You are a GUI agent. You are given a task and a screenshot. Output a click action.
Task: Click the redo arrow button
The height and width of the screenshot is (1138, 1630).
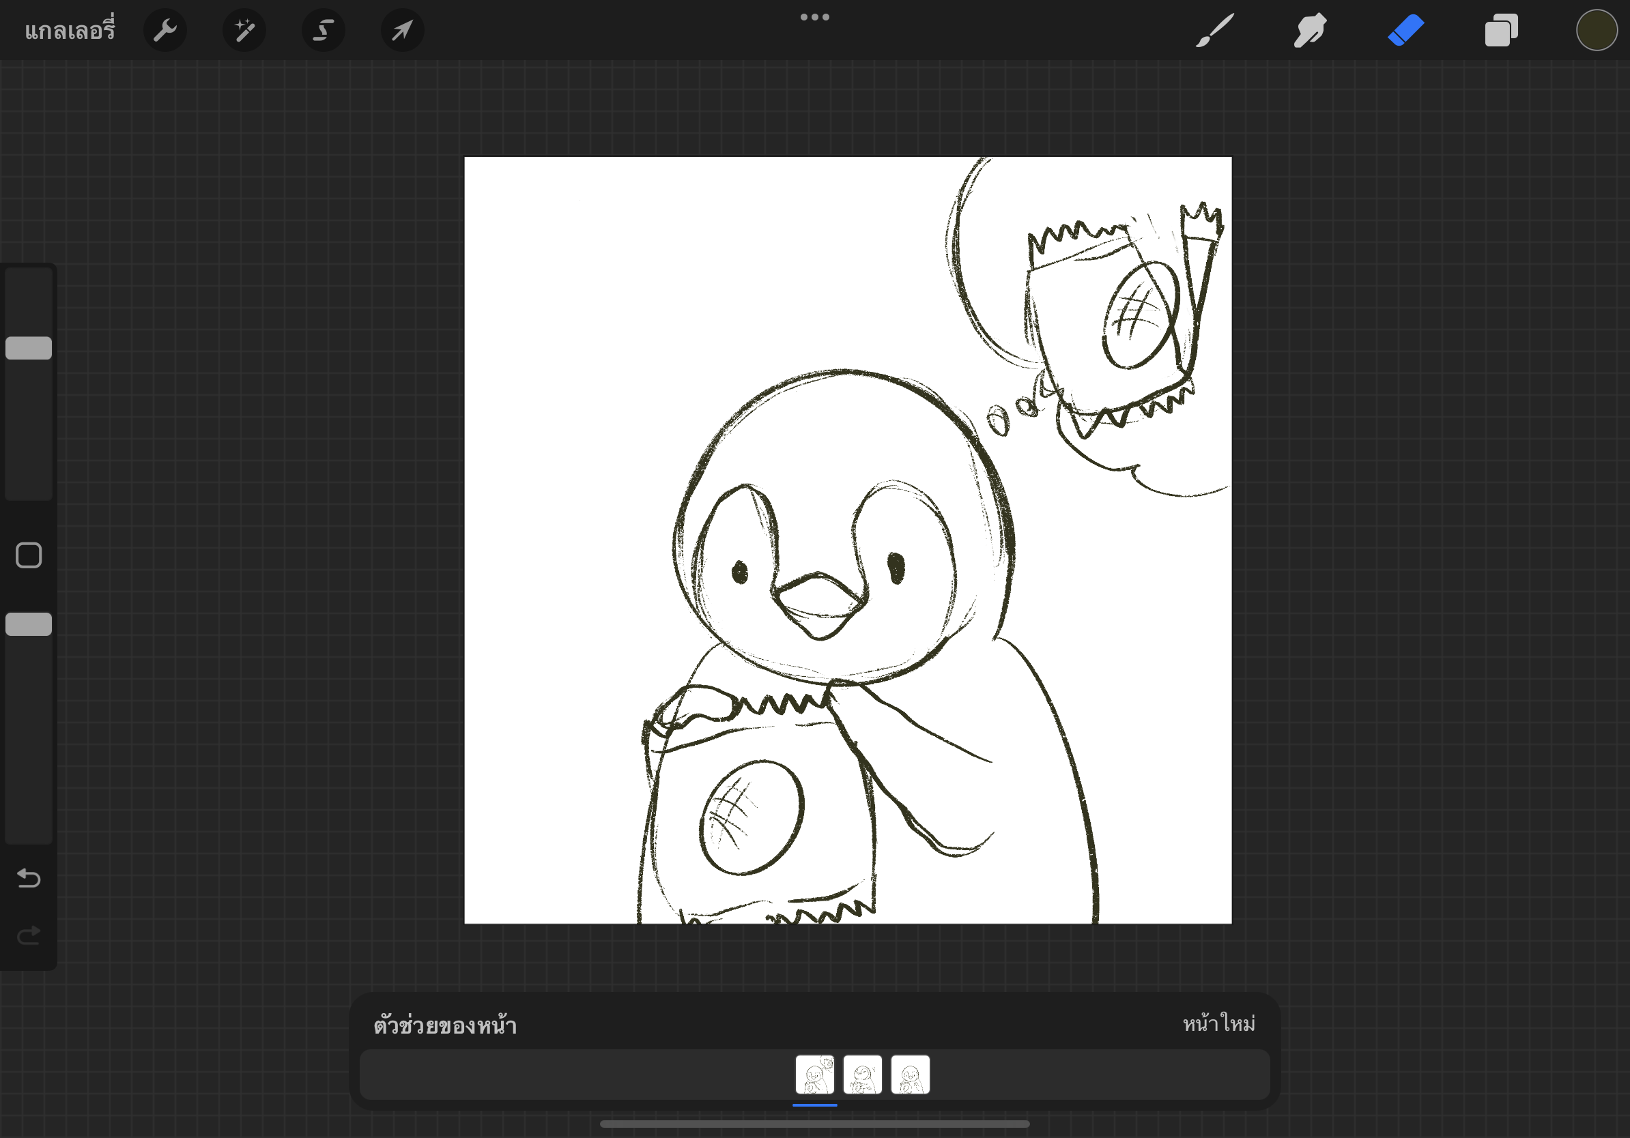(x=29, y=936)
